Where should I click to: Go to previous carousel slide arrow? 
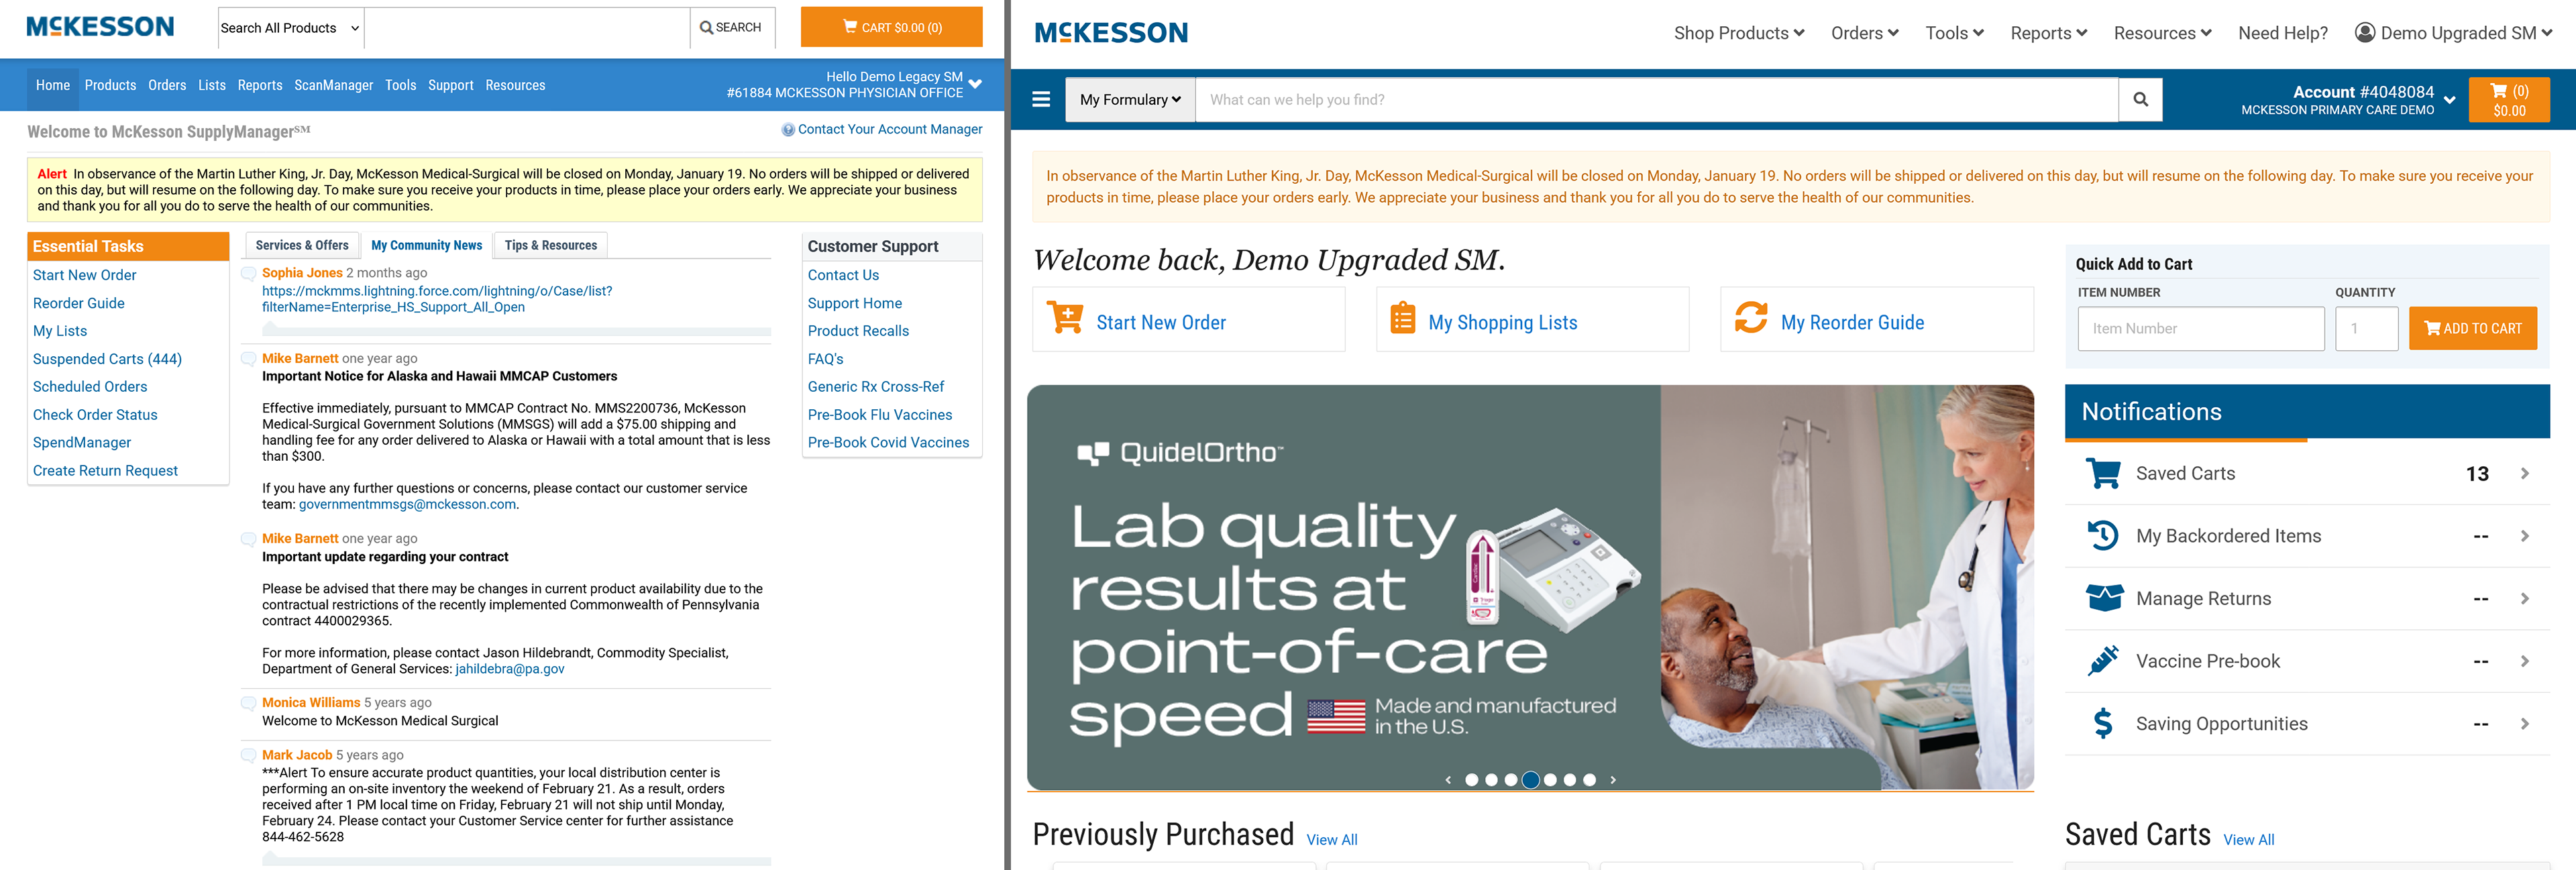[x=1448, y=780]
